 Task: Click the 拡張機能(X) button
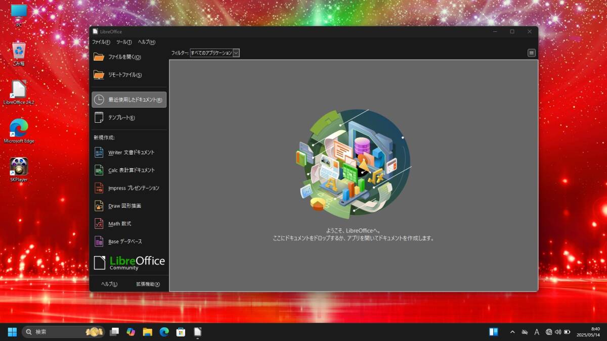click(x=148, y=284)
